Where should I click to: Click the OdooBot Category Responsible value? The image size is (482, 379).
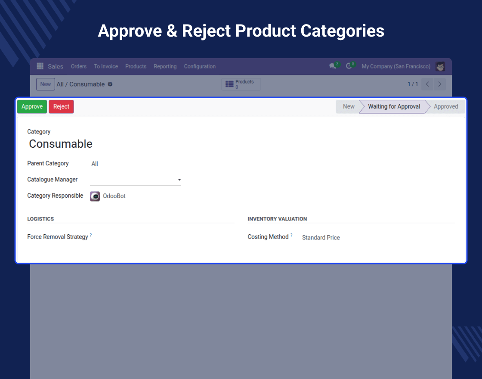114,196
